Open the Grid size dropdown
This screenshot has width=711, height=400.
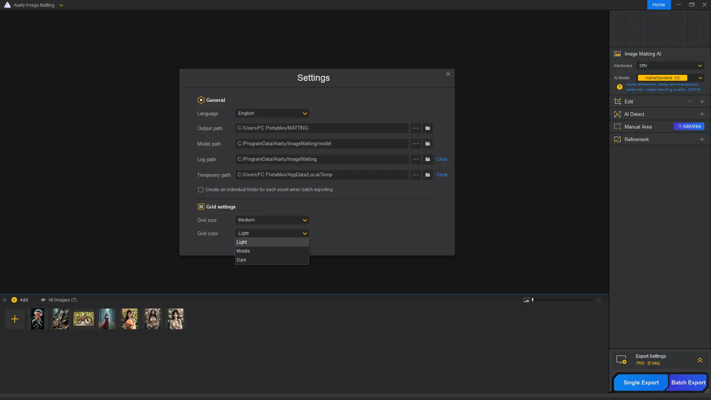272,220
